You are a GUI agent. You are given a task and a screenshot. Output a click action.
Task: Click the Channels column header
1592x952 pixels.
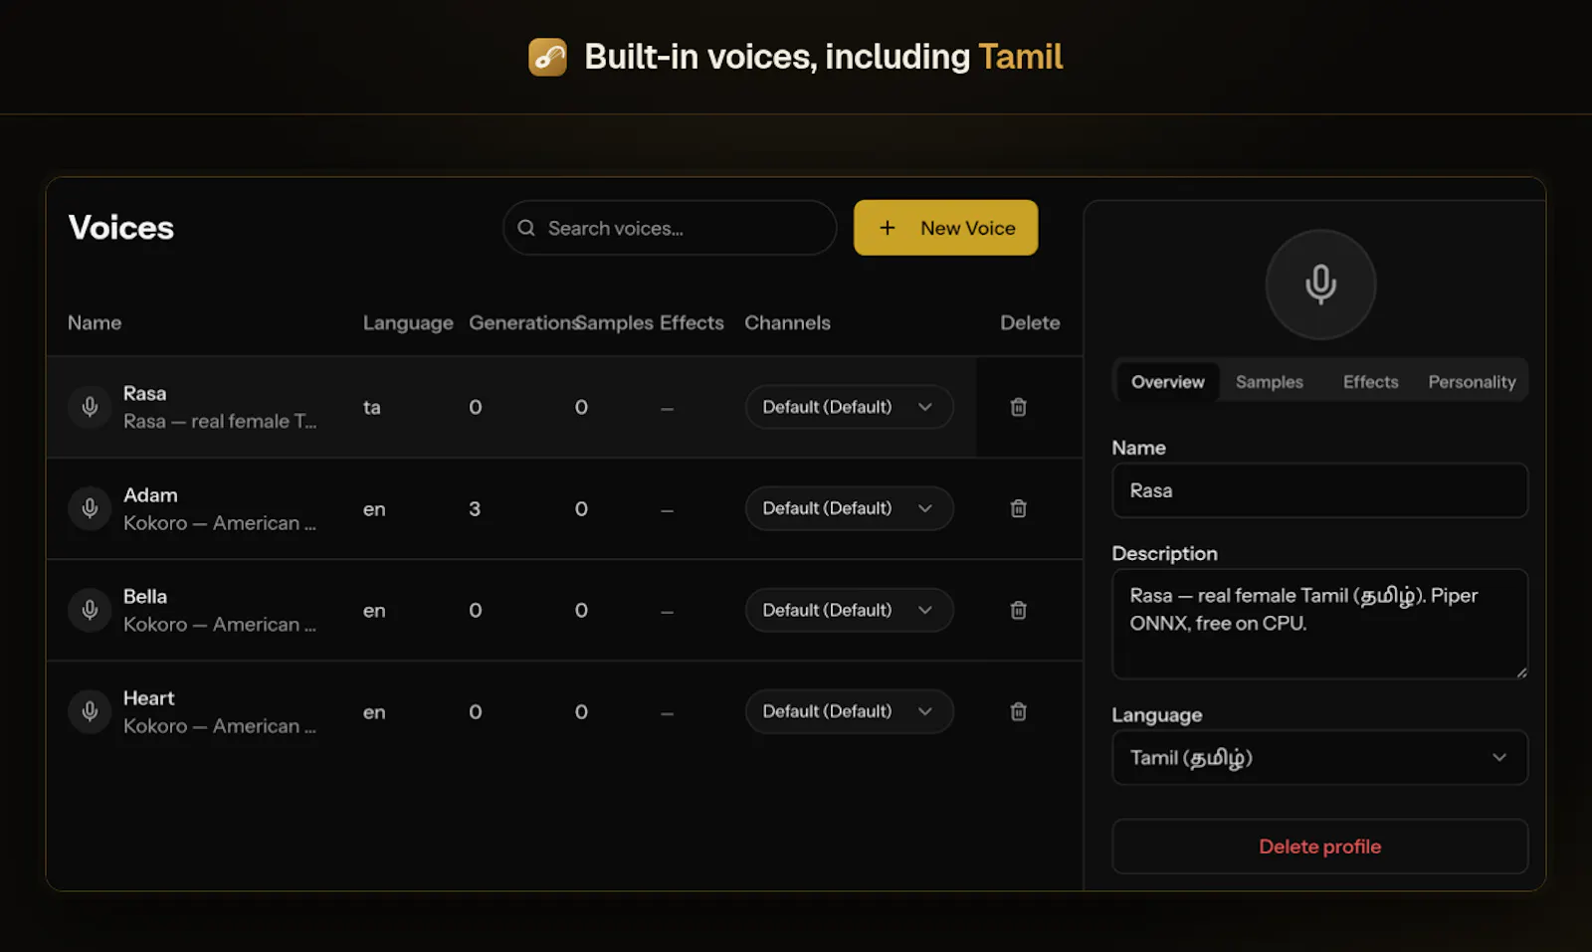787,323
